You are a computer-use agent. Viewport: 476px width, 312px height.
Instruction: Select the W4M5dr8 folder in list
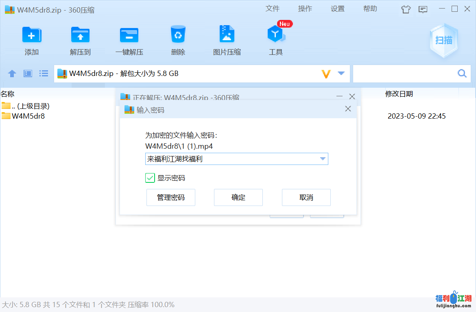click(28, 116)
